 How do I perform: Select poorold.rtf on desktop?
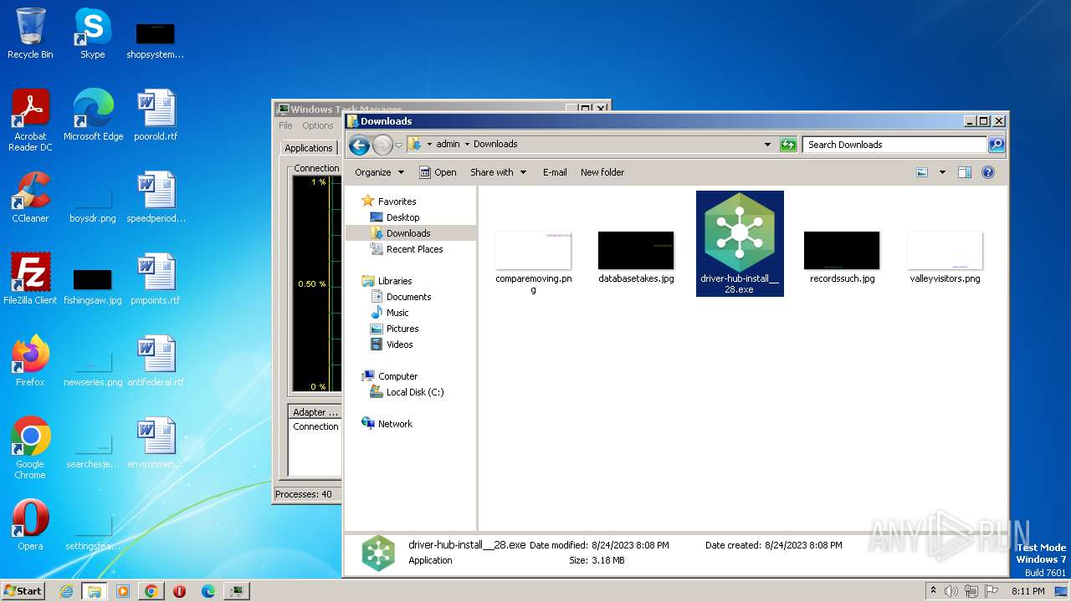point(156,115)
